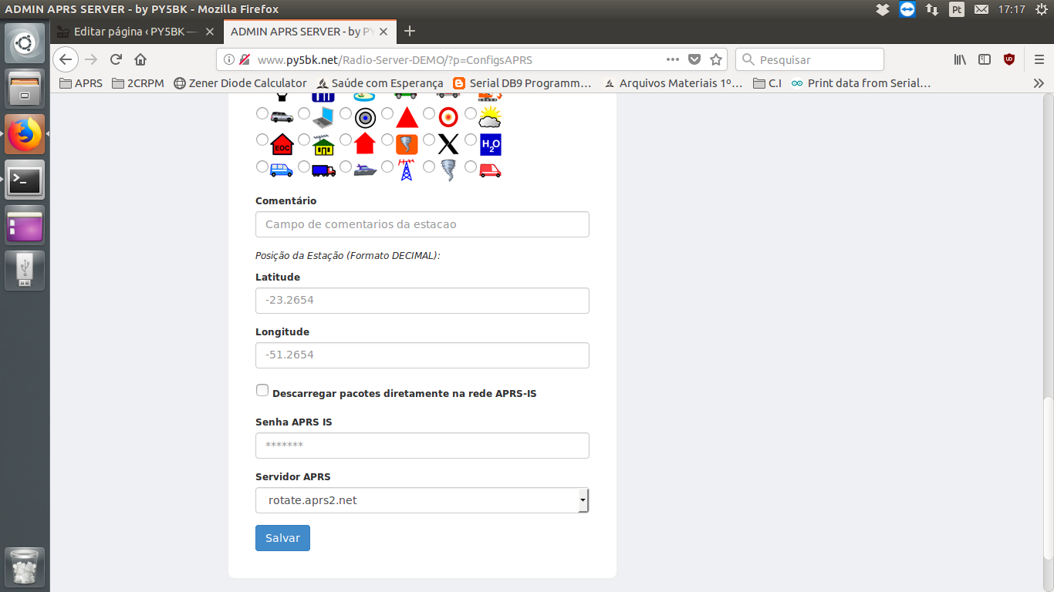Open a new tab with plus button
1054x592 pixels.
click(410, 32)
